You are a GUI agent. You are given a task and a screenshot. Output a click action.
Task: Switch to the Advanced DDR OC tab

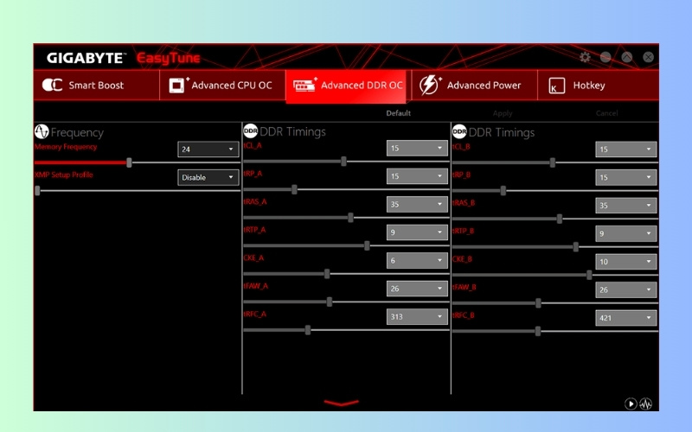click(x=349, y=86)
